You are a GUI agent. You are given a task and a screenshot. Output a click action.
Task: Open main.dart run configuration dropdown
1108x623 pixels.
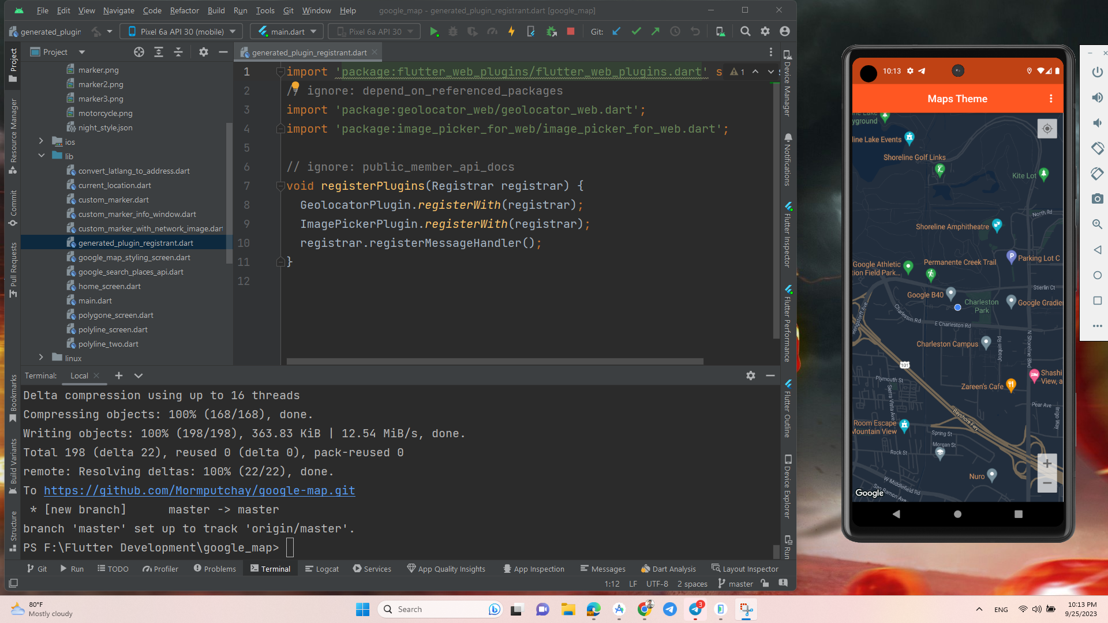pos(287,32)
